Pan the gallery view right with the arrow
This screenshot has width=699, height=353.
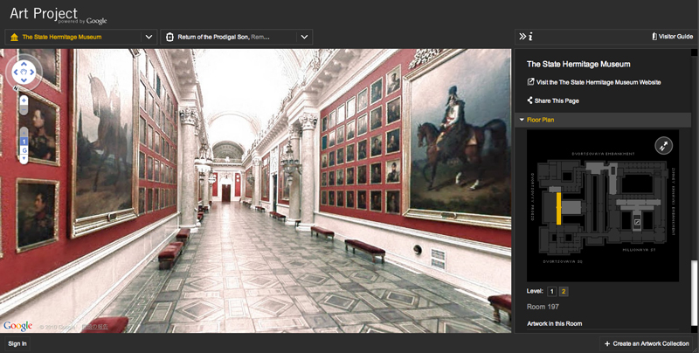pyautogui.click(x=33, y=71)
